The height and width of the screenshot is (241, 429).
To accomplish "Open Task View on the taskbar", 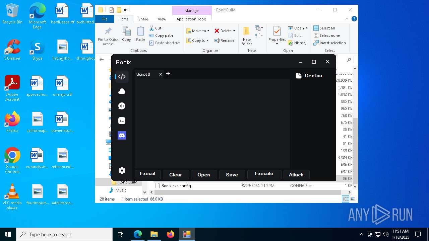I will [x=121, y=234].
